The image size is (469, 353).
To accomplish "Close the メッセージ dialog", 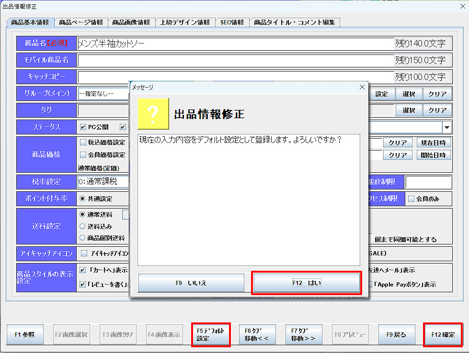I will coord(362,87).
